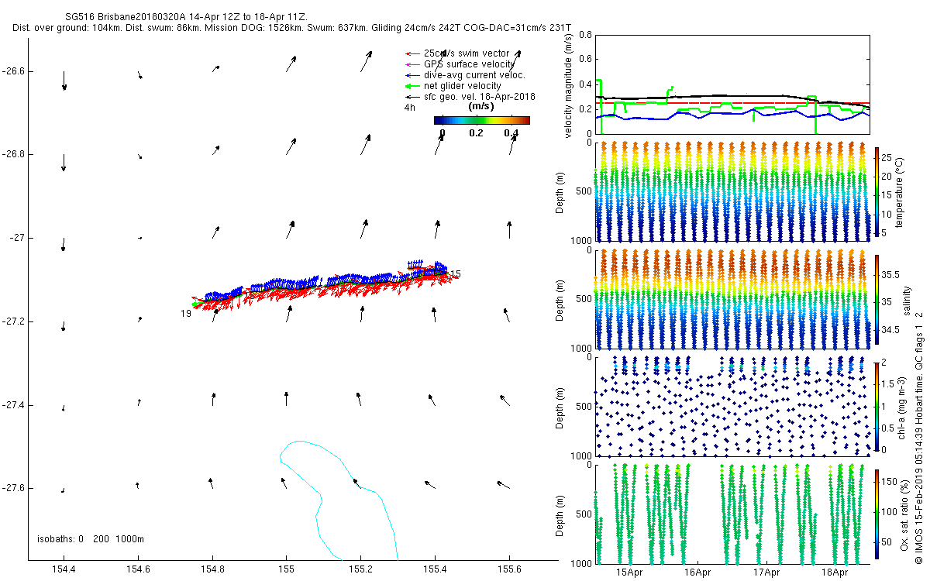
Task: Click the Ox. sat. ratio colorbar
Action: click(877, 511)
